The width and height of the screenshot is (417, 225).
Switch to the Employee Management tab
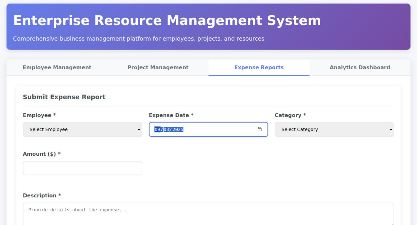click(x=57, y=68)
